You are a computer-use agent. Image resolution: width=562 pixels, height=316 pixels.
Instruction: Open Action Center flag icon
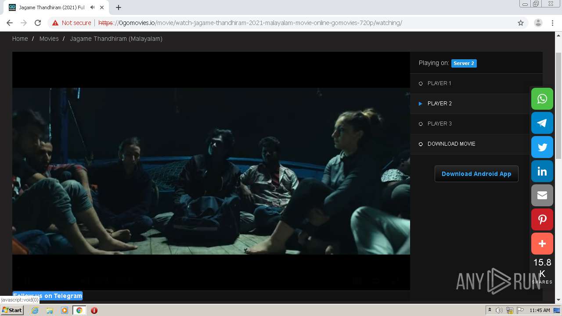point(520,310)
